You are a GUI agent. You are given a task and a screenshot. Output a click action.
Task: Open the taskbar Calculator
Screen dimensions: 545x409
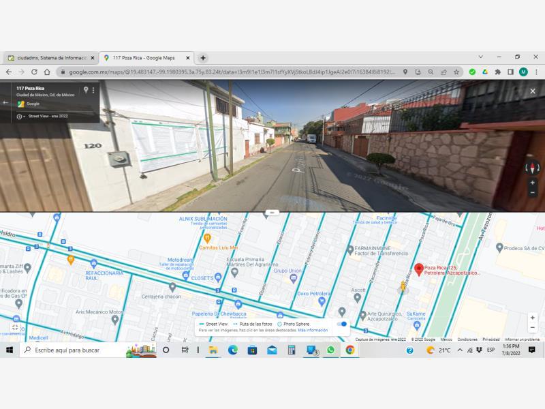292,350
